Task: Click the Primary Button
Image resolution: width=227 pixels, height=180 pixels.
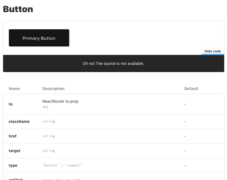Action: pyautogui.click(x=39, y=38)
